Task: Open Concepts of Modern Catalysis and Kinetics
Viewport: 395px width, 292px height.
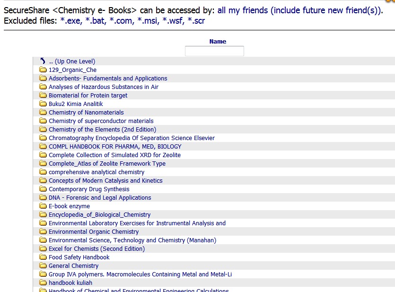Action: (105, 181)
